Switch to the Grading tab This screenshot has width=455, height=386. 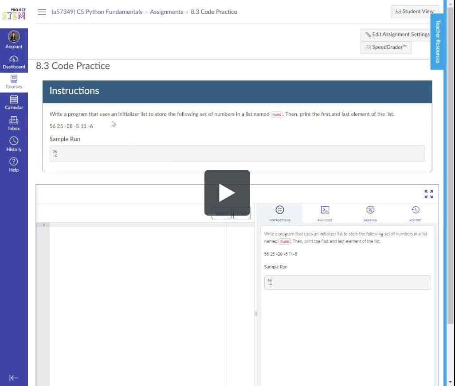(370, 213)
